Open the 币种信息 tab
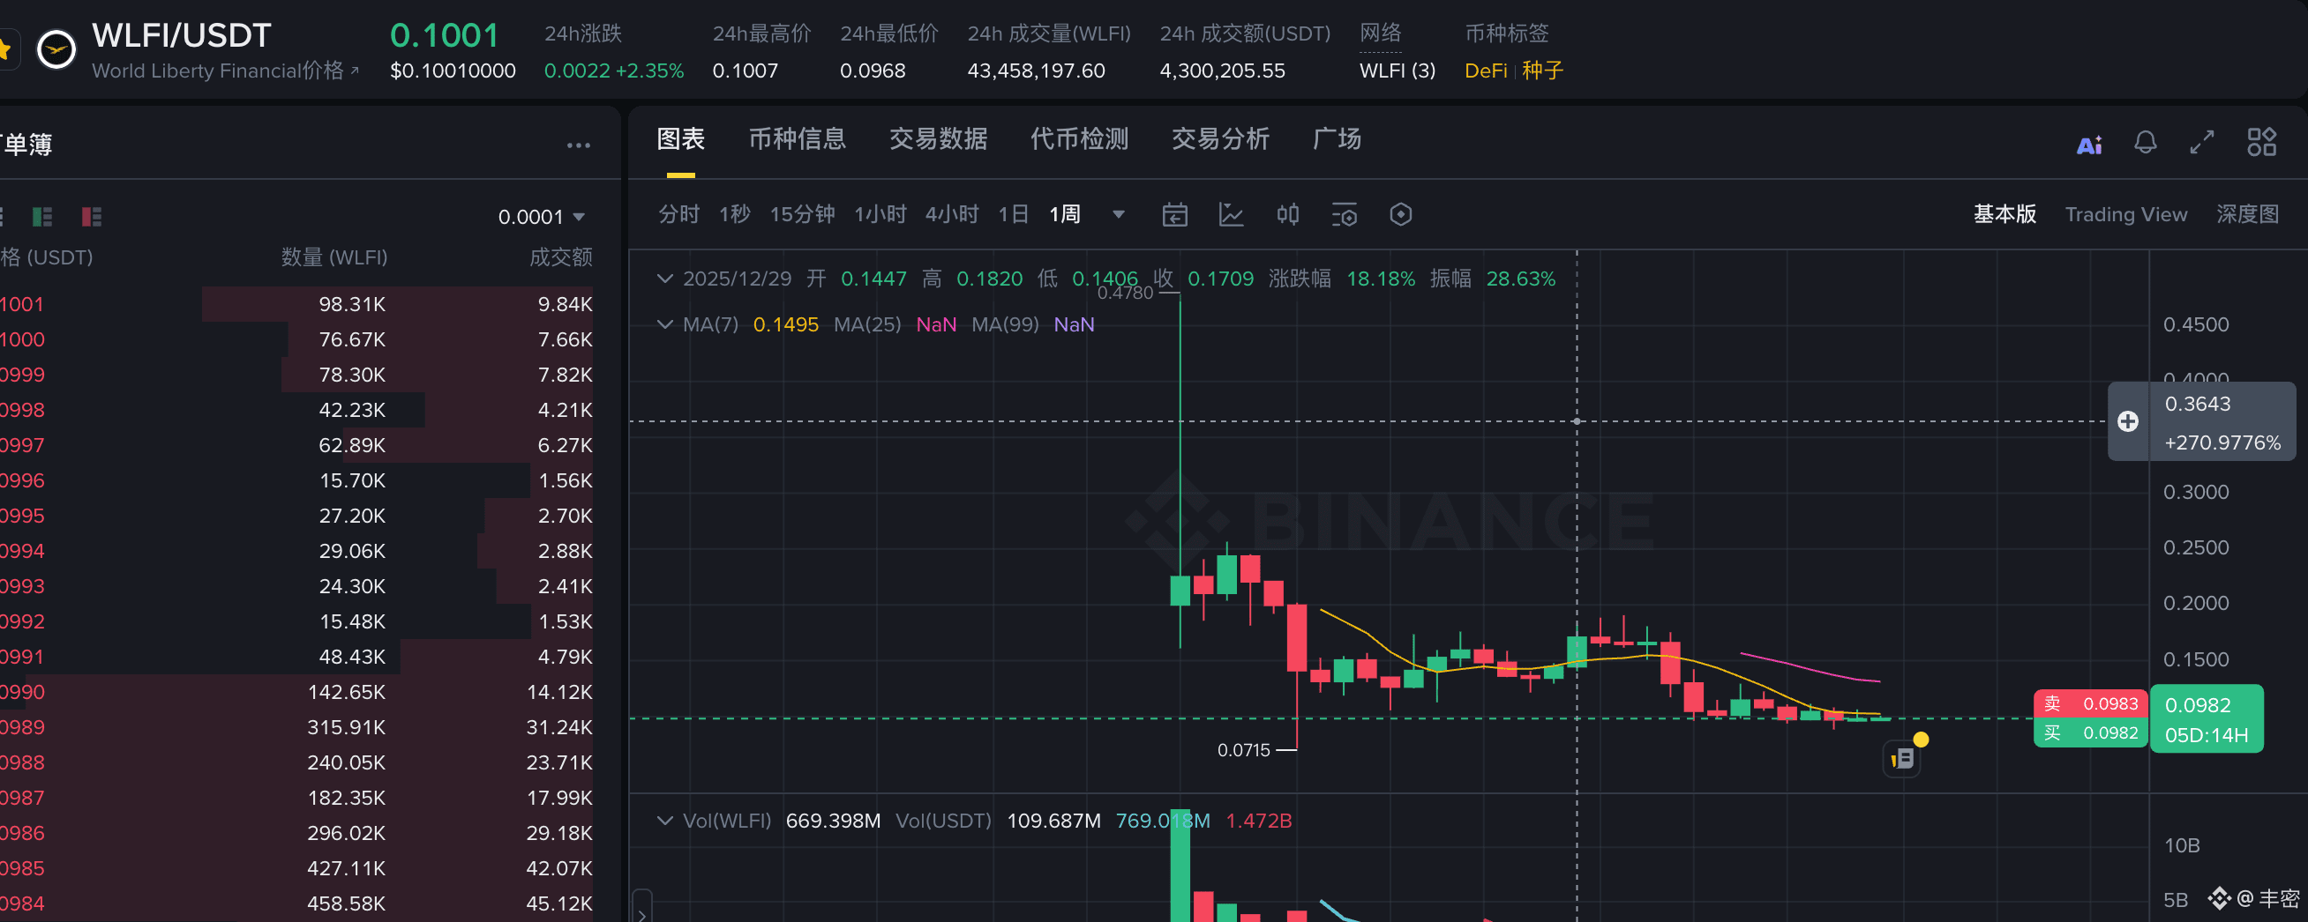2308x922 pixels. 798,138
